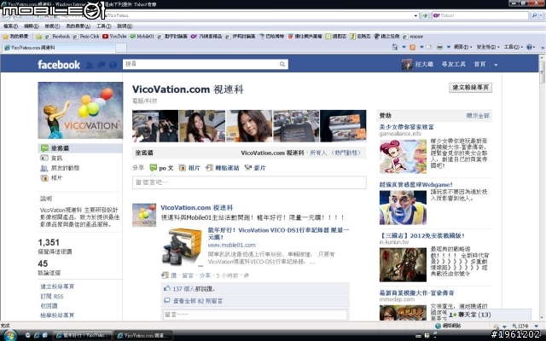Image resolution: width=546 pixels, height=341 pixels.
Task: Open the 檔案(F) menu
Action: coord(10,26)
